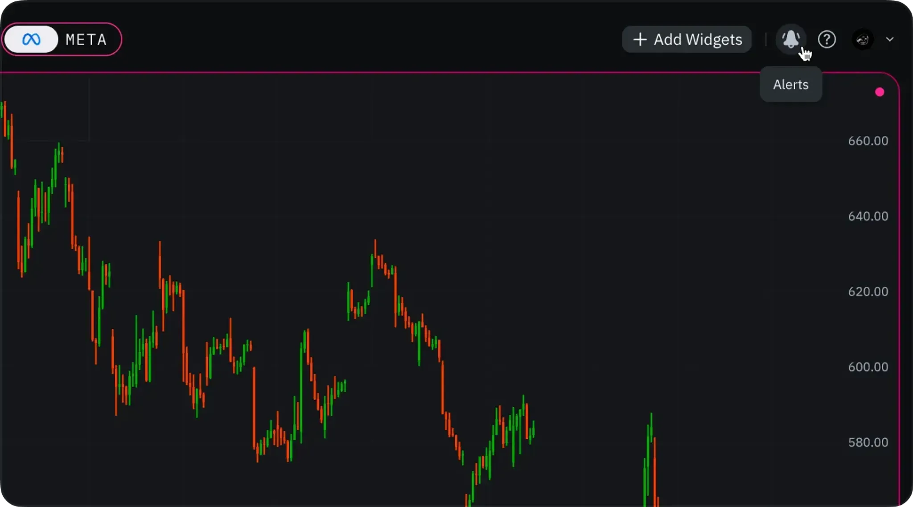913x507 pixels.
Task: Open the Alerts bell icon
Action: tap(791, 39)
